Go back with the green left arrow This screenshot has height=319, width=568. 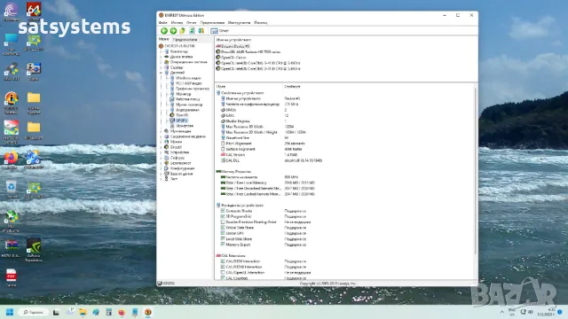[163, 31]
